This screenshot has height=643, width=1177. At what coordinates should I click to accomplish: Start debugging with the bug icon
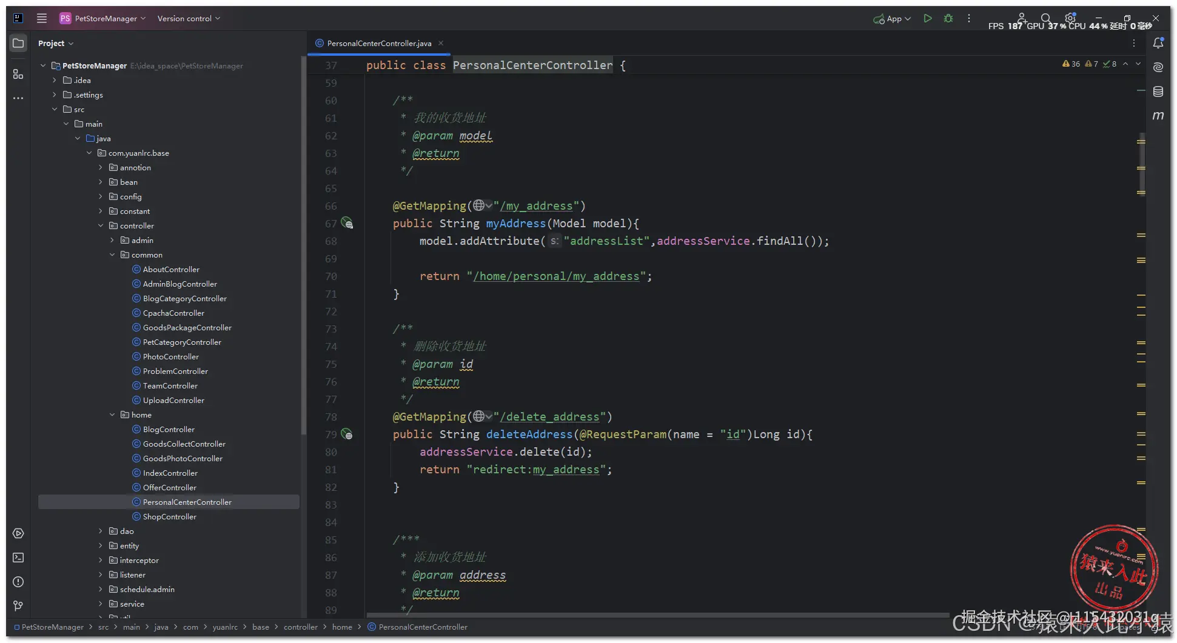[948, 18]
